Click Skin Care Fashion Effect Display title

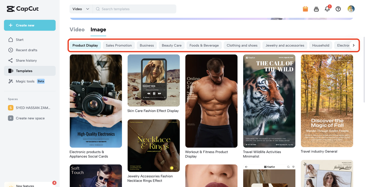(x=153, y=111)
